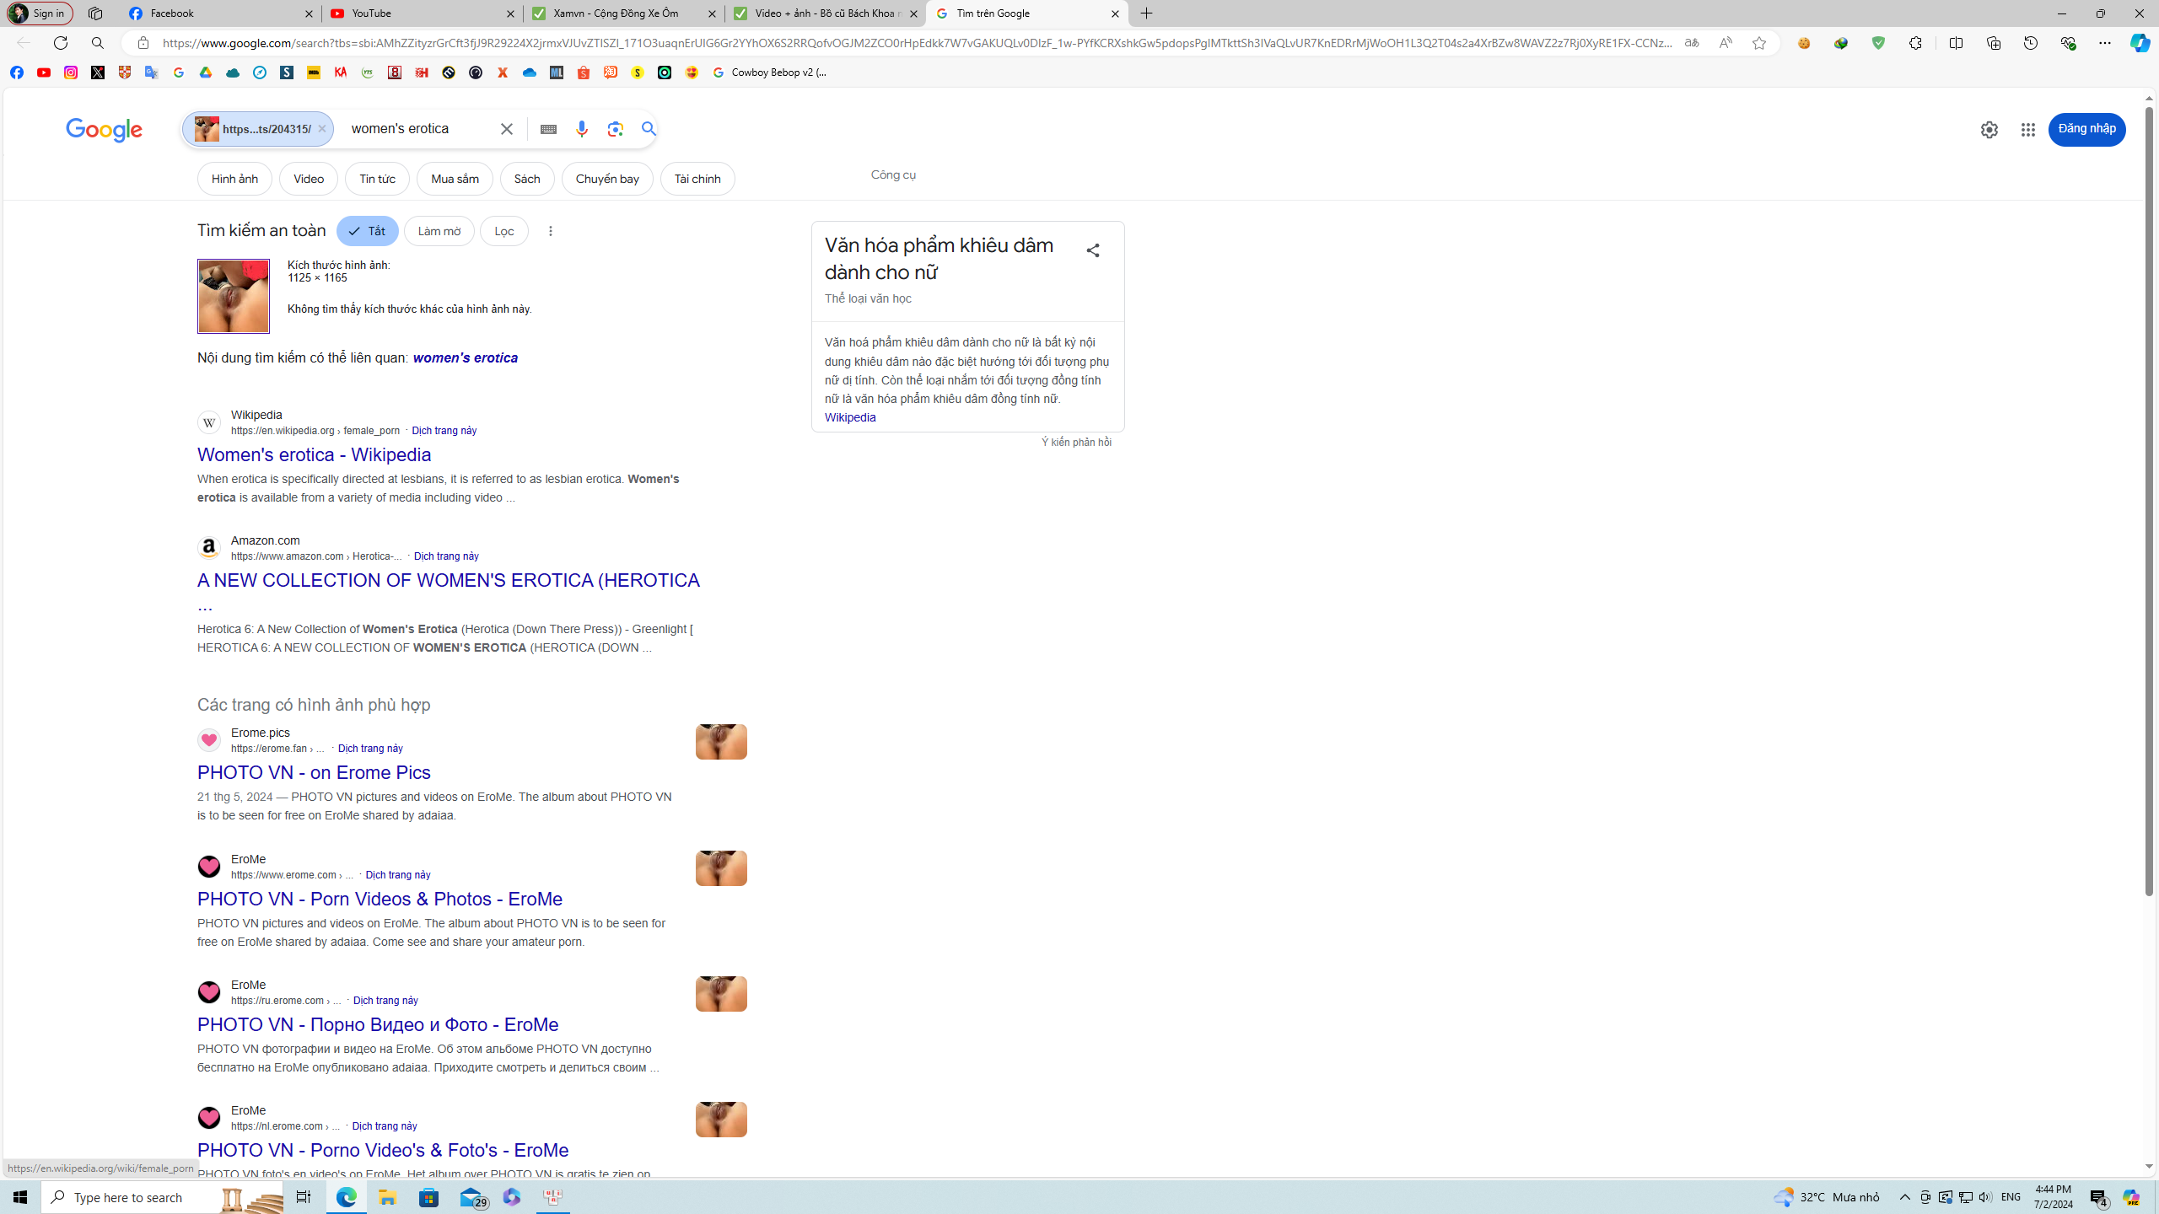Screen dimensions: 2159x1214
Task: Enable SafeSearch Làm mờ option
Action: tap(439, 230)
